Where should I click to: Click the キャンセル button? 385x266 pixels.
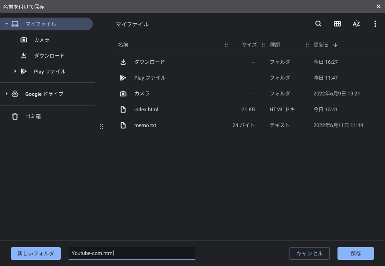pos(309,253)
